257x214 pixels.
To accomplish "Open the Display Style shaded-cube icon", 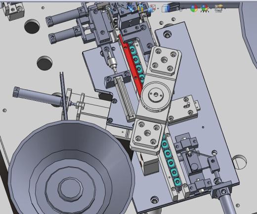I will pyautogui.click(x=165, y=8).
